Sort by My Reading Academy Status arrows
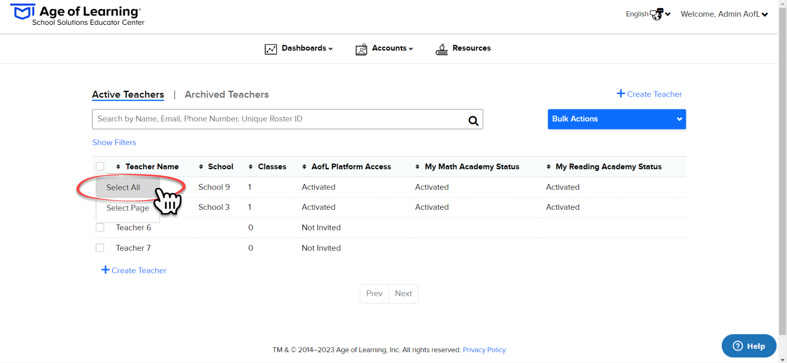Screen dimensions: 787x363 coord(548,167)
